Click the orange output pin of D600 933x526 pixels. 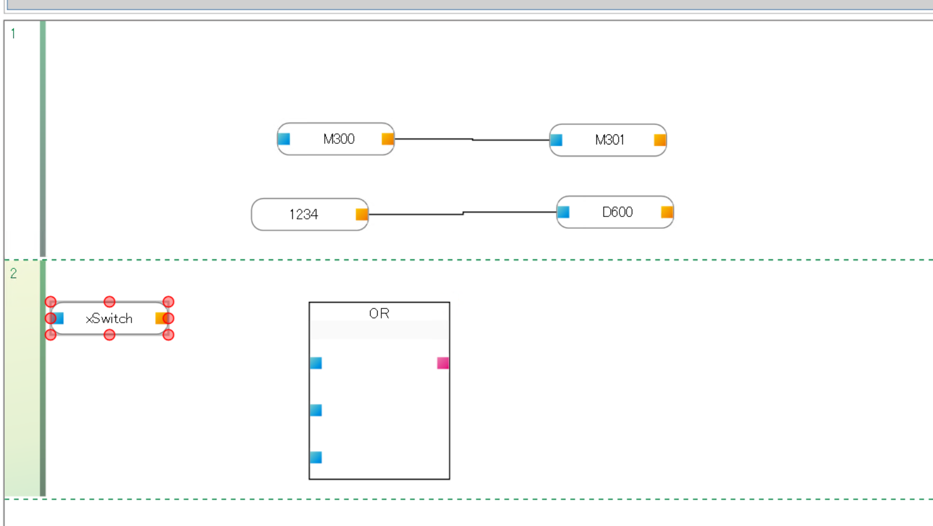pyautogui.click(x=667, y=212)
